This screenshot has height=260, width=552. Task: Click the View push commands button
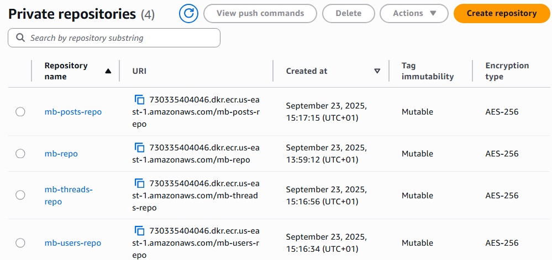[x=260, y=13]
